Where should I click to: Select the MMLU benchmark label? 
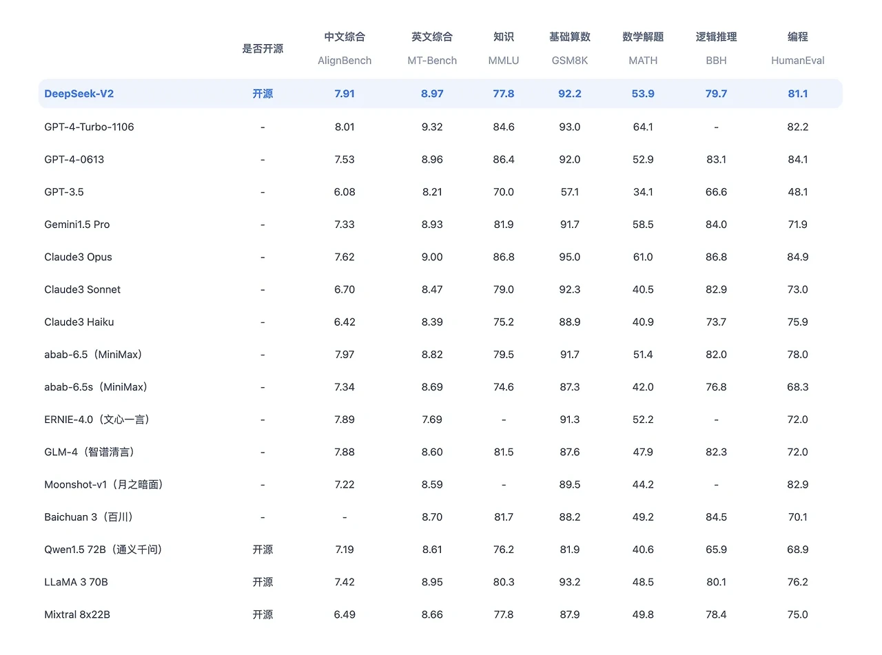pos(504,61)
